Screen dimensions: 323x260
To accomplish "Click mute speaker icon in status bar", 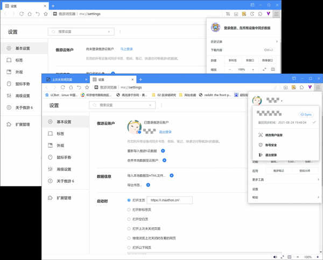I will point(275,257).
